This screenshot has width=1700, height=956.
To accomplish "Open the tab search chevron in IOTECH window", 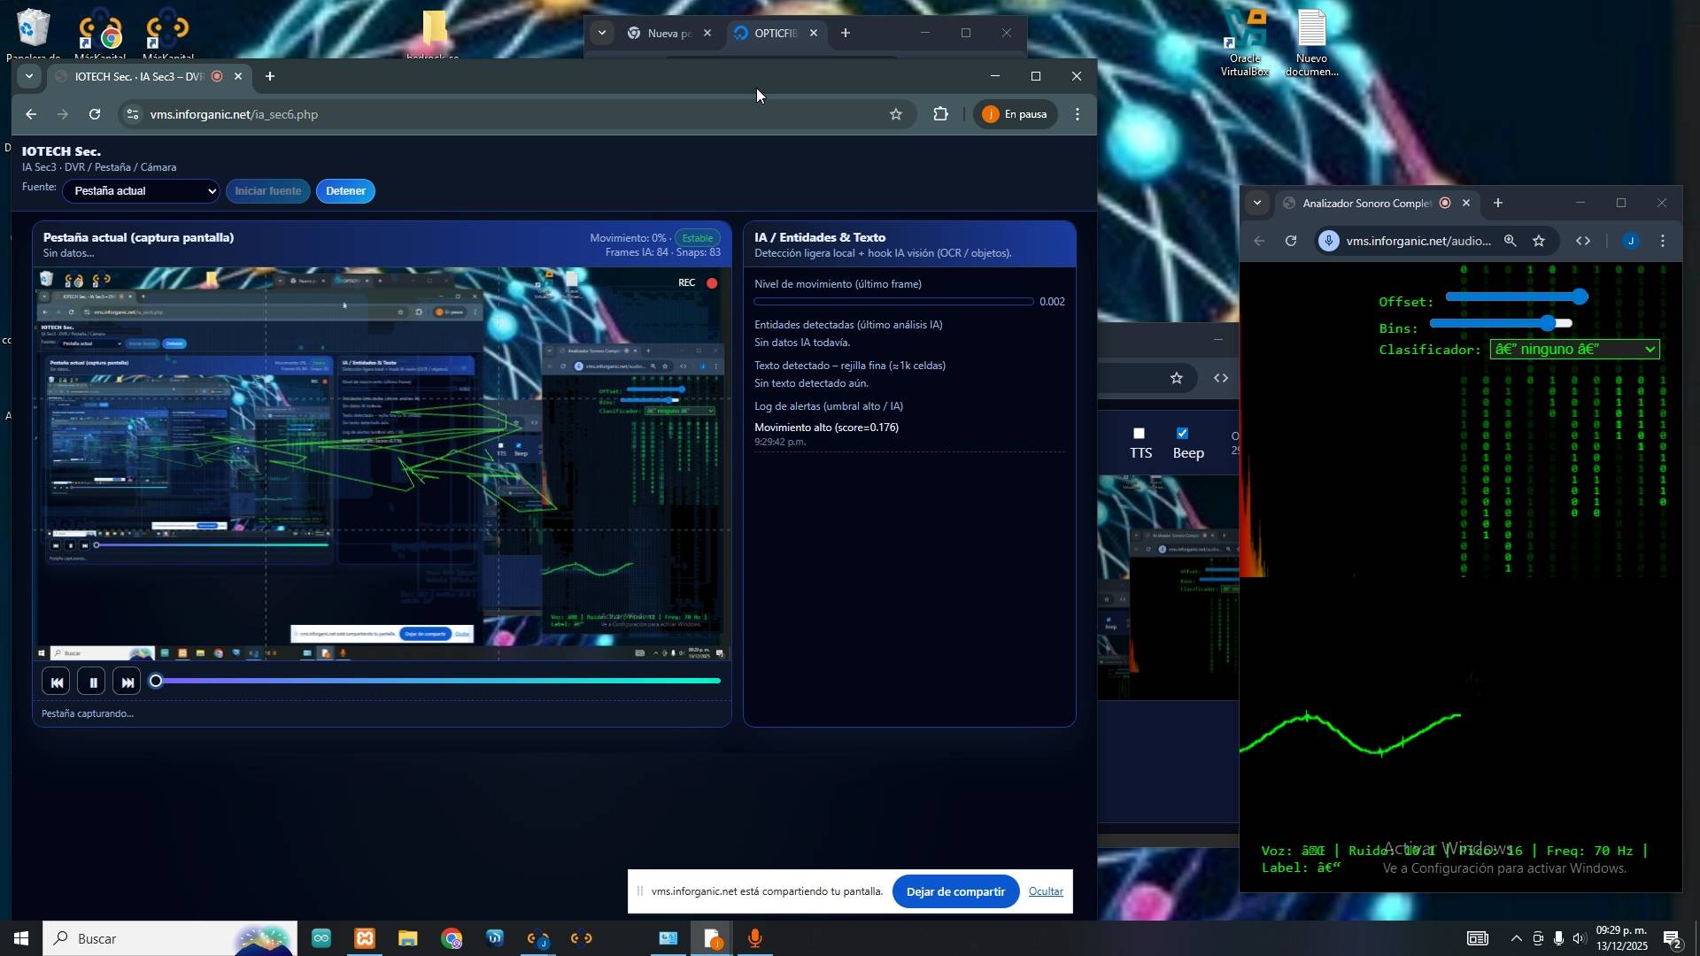I will tap(29, 77).
